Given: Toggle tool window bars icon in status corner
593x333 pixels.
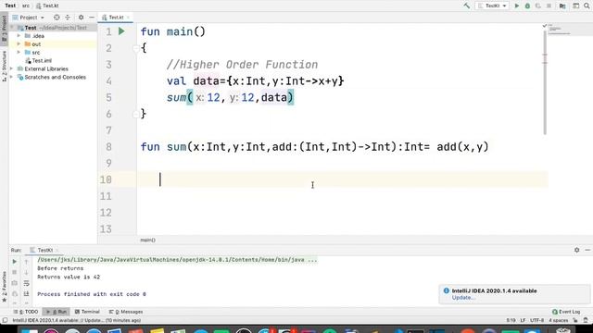Looking at the screenshot, I should (x=5, y=321).
